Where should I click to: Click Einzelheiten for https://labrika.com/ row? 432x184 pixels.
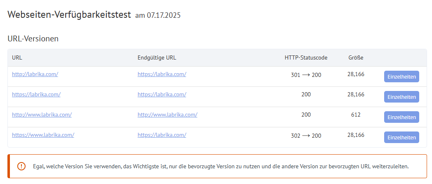click(x=401, y=97)
